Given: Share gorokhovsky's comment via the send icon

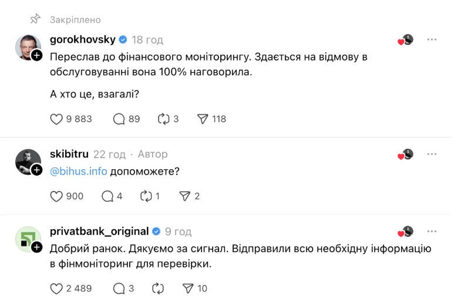Looking at the screenshot, I should [203, 119].
